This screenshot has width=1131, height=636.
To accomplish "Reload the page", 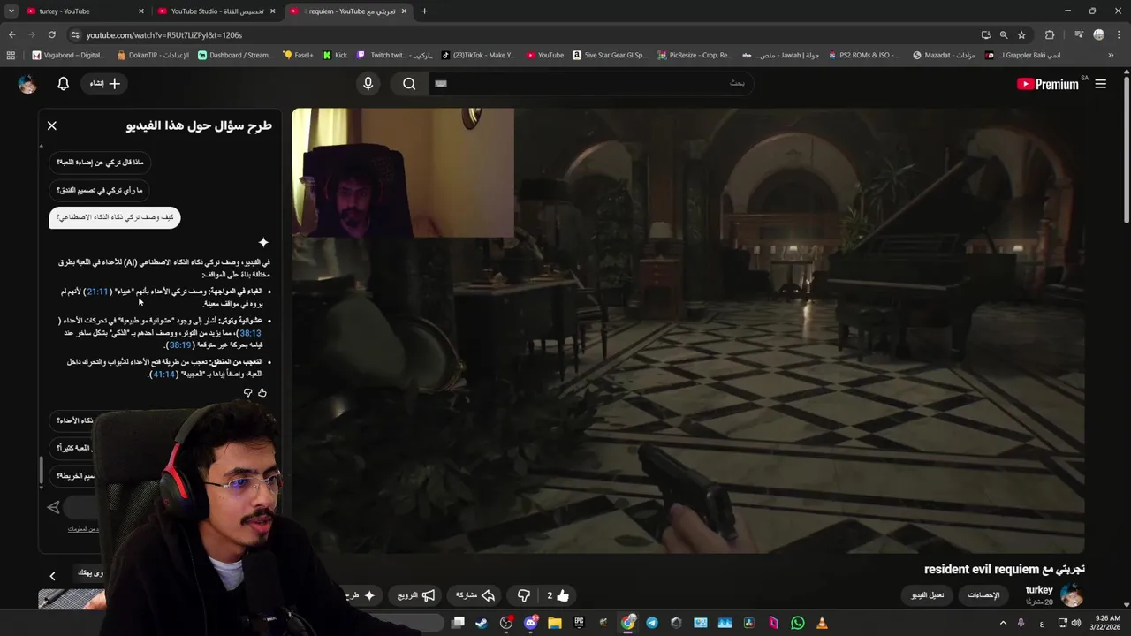I will click(x=52, y=35).
